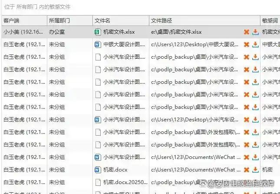The height and width of the screenshot is (194, 280).
Task: Click the red X in the c:\Users\123\Desktop\中银大厦设 row
Action: pos(247,45)
